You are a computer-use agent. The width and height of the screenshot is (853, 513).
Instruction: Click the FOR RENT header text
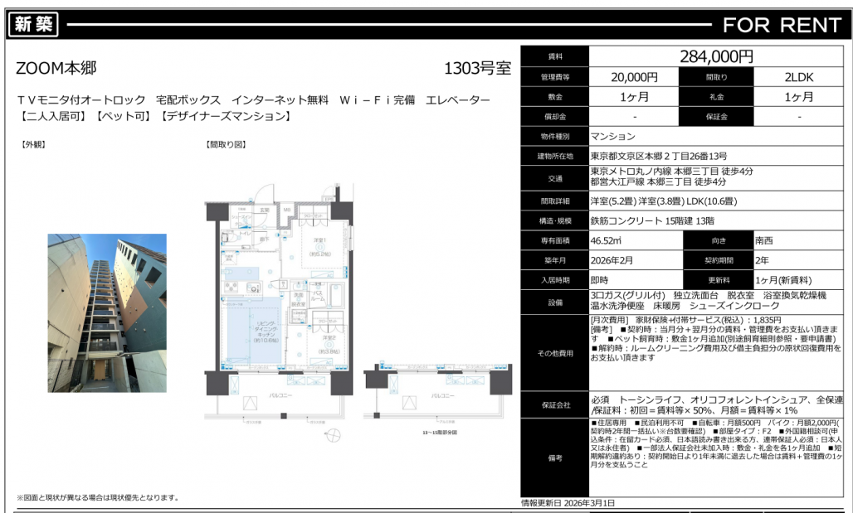(782, 25)
